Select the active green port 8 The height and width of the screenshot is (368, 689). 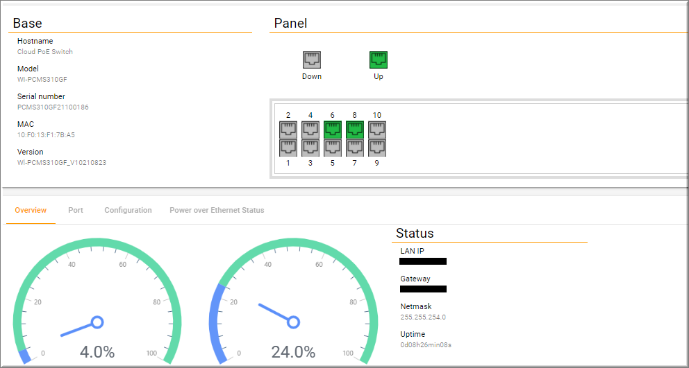(x=355, y=129)
